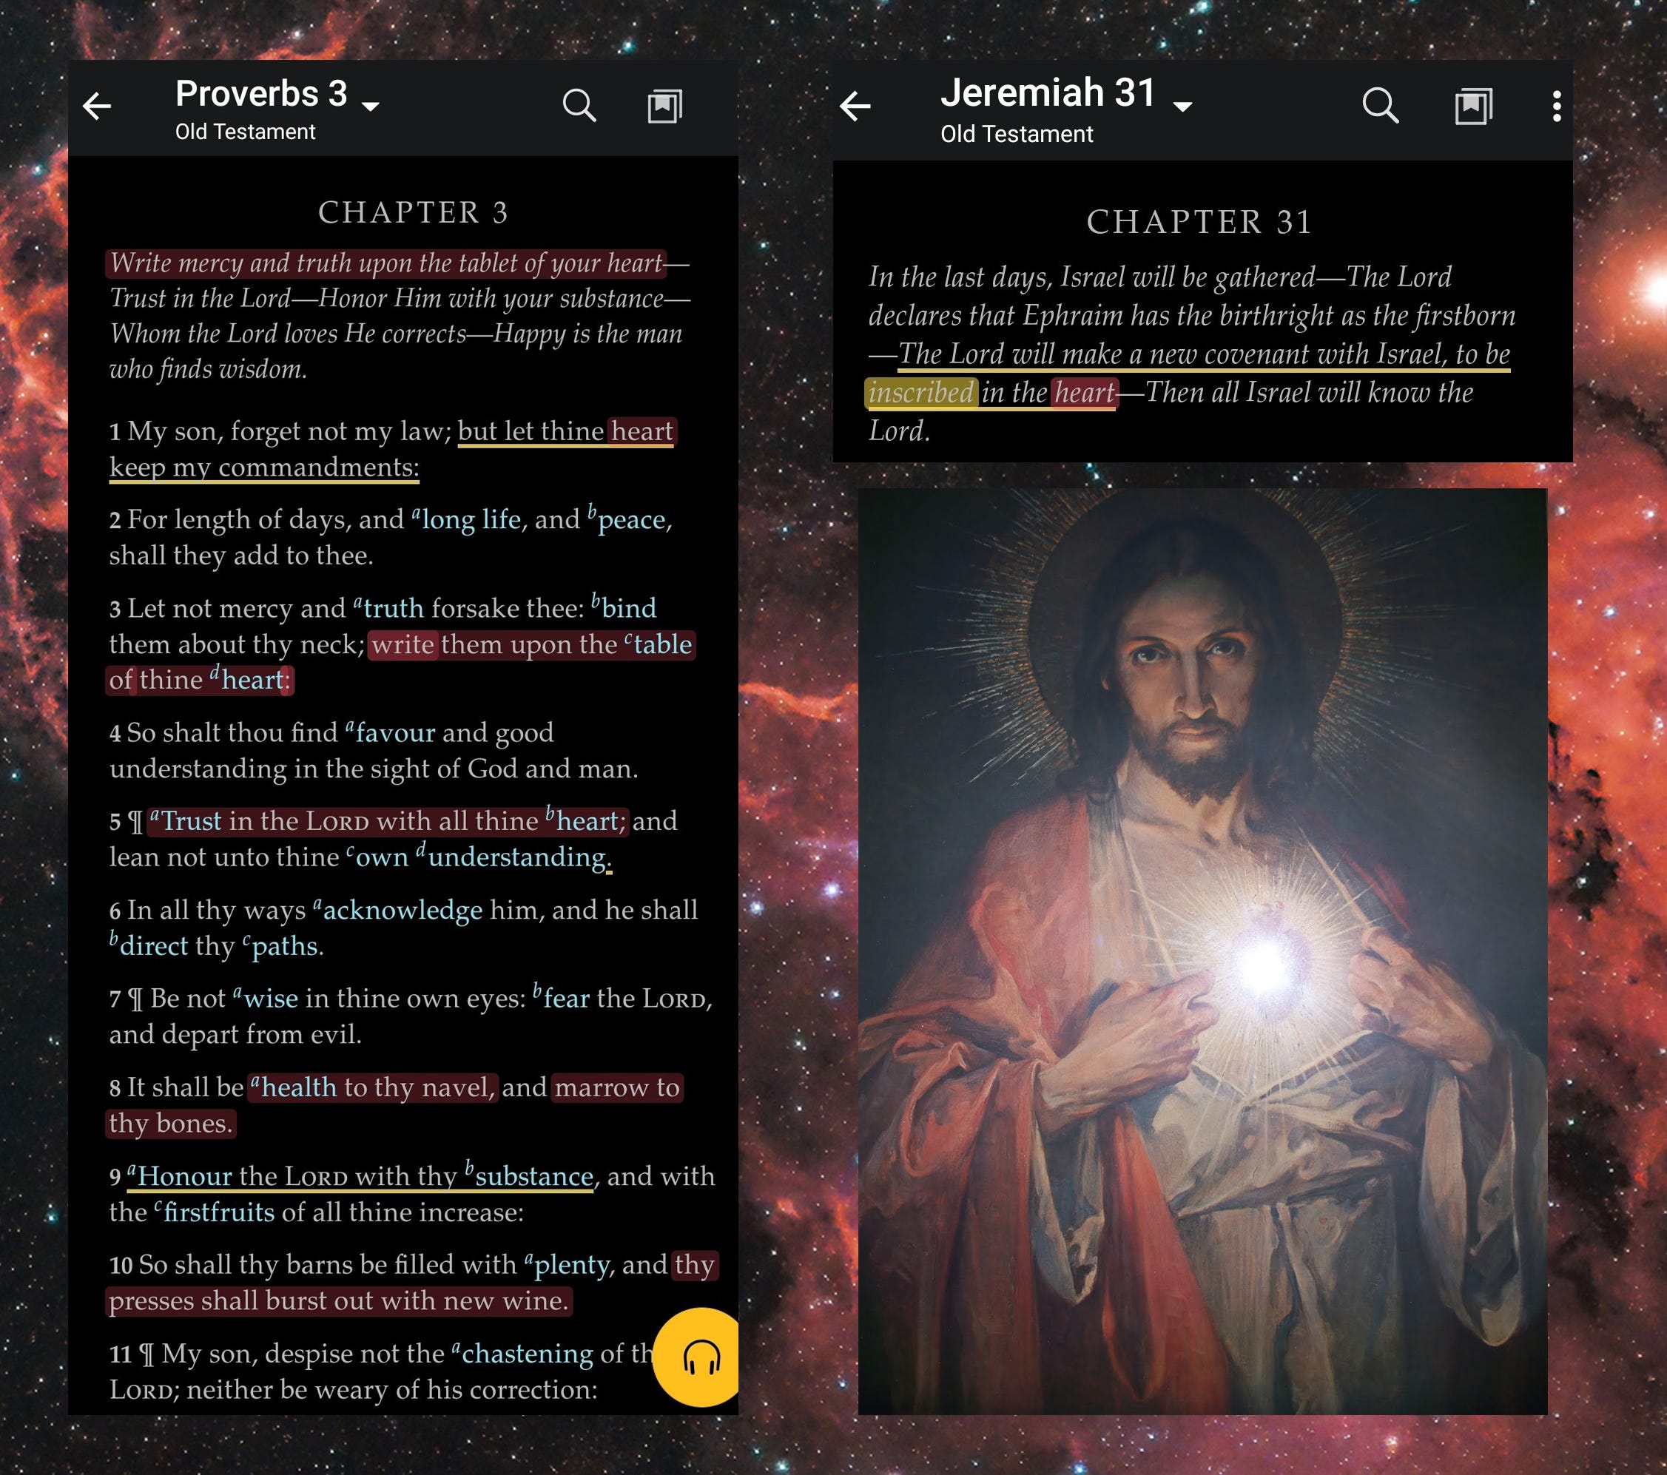This screenshot has width=1667, height=1475.
Task: Open search in Jeremiah 31 panel
Action: click(1380, 106)
